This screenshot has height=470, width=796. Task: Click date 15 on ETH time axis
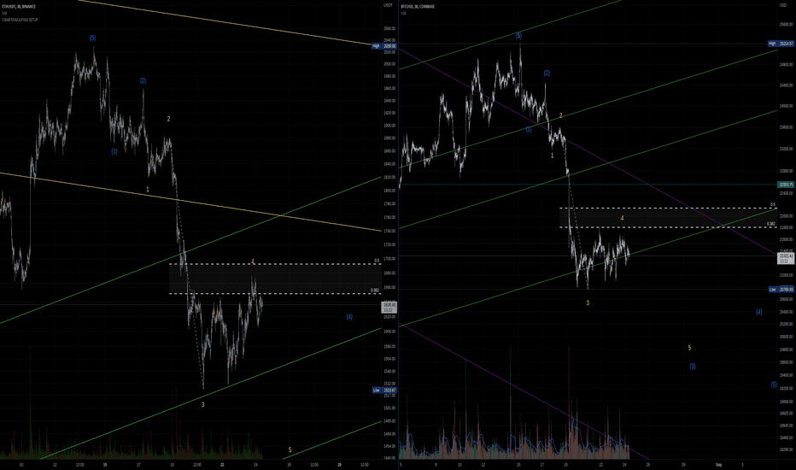(x=105, y=464)
